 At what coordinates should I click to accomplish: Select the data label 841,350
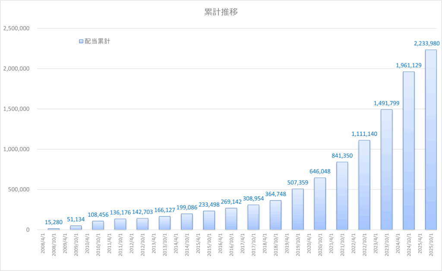[x=342, y=155]
